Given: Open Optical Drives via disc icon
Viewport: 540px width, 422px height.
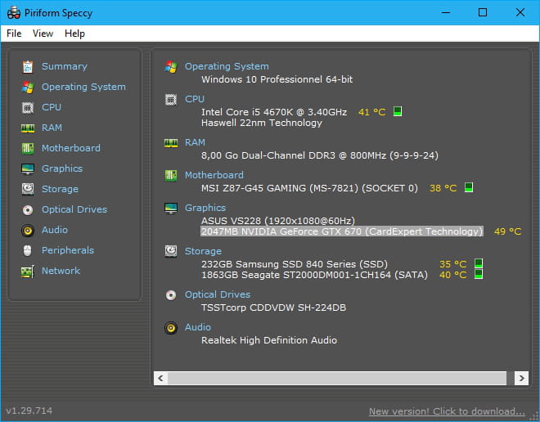Looking at the screenshot, I should (28, 209).
